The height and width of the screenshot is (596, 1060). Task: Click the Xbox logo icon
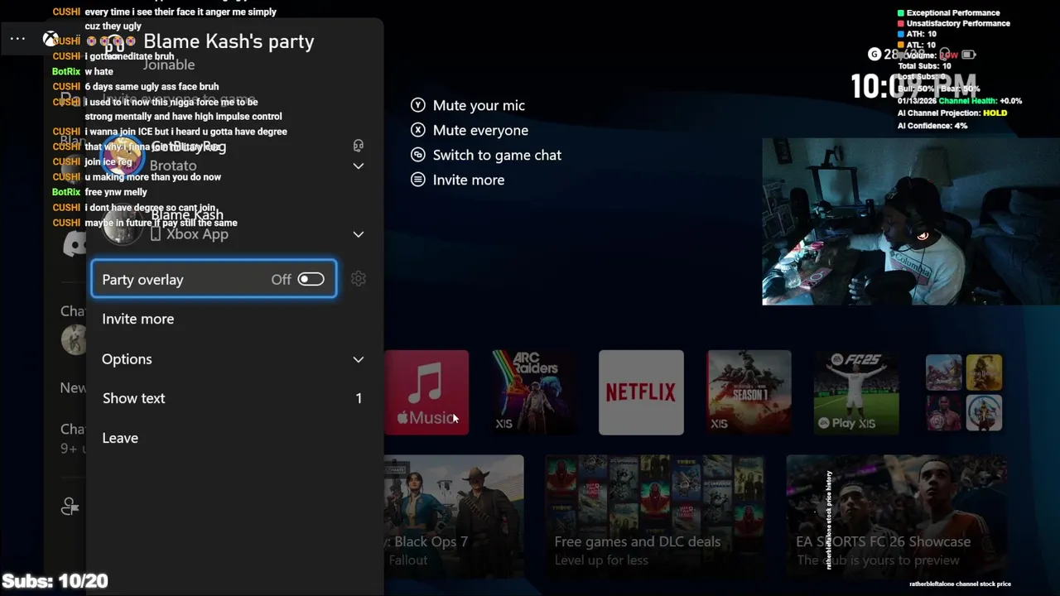click(x=51, y=39)
